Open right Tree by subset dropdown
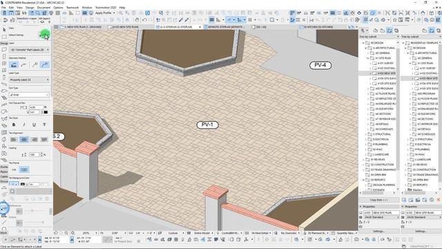 tap(421, 37)
